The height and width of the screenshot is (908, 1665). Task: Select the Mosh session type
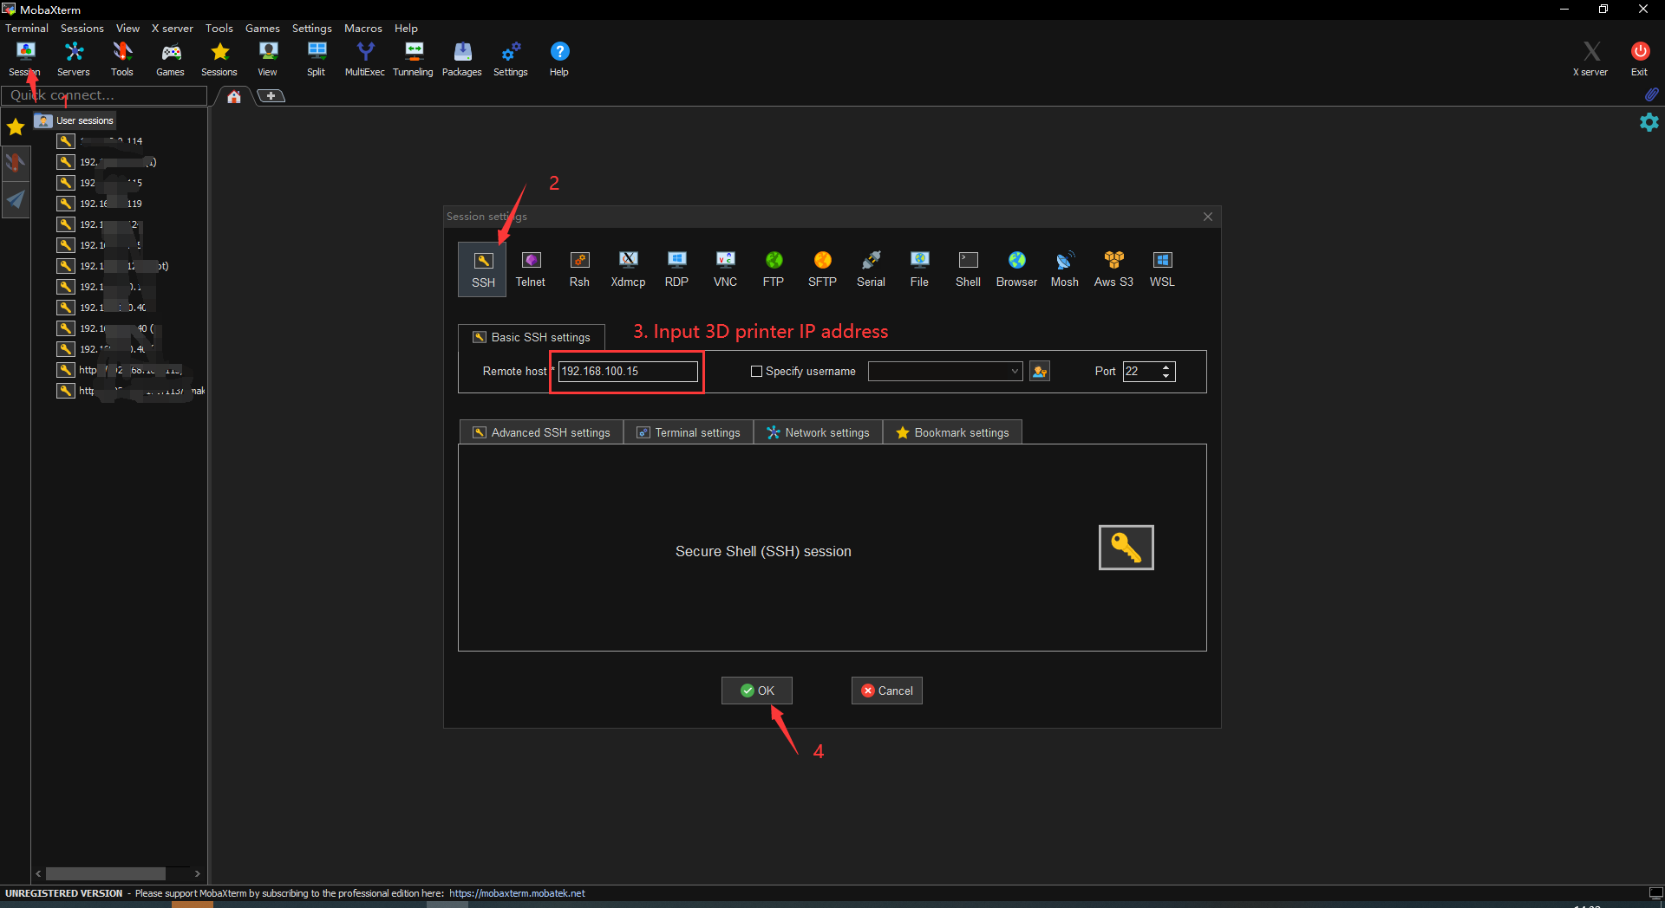pyautogui.click(x=1065, y=269)
